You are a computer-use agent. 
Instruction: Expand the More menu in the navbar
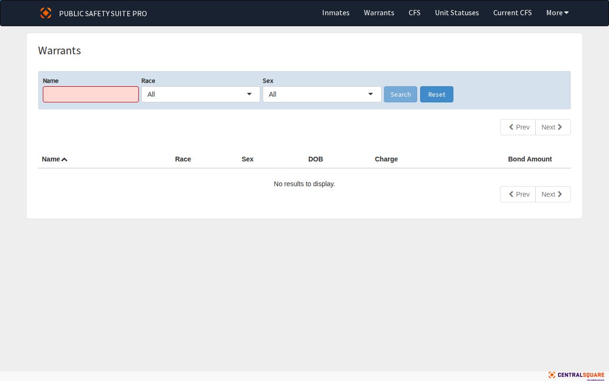click(x=558, y=13)
